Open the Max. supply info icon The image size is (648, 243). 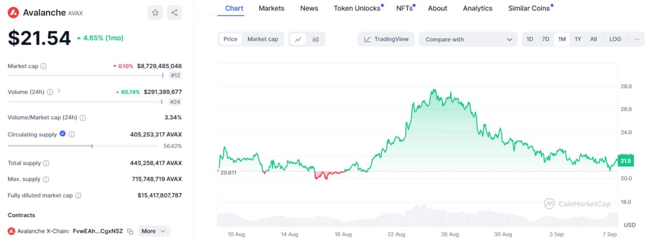pyautogui.click(x=46, y=179)
